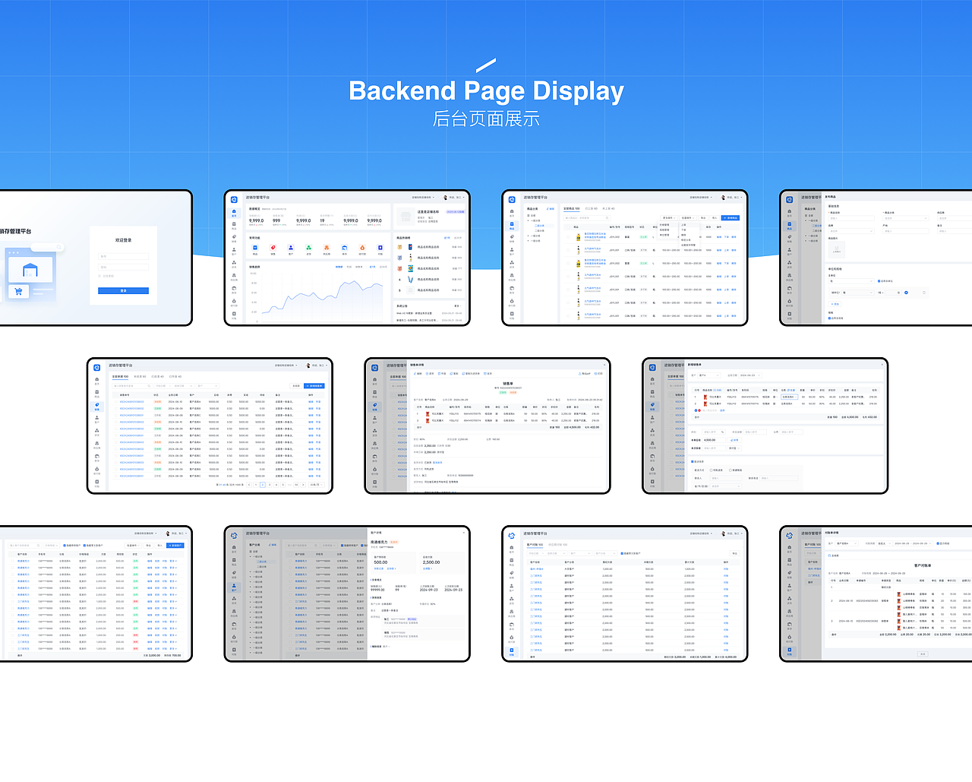The width and height of the screenshot is (972, 782).
Task: Click 客户 sidebar icon on the sales order list screen
Action: point(96,419)
